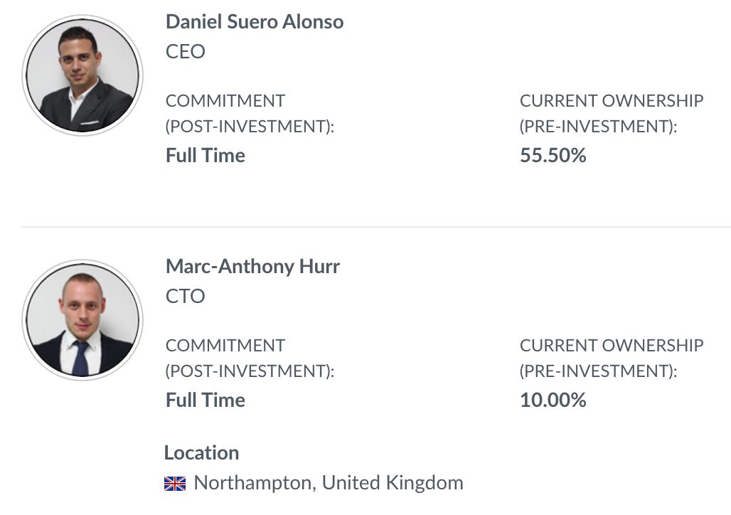Click Daniel's Full Time commitment value
Screen dimensions: 731x515
[206, 155]
